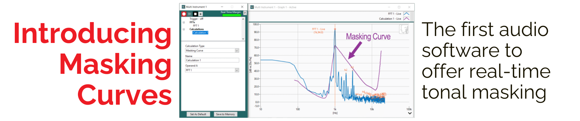Expand the chevron below the graph
Viewport: 580px width, 121px height.
(410, 113)
